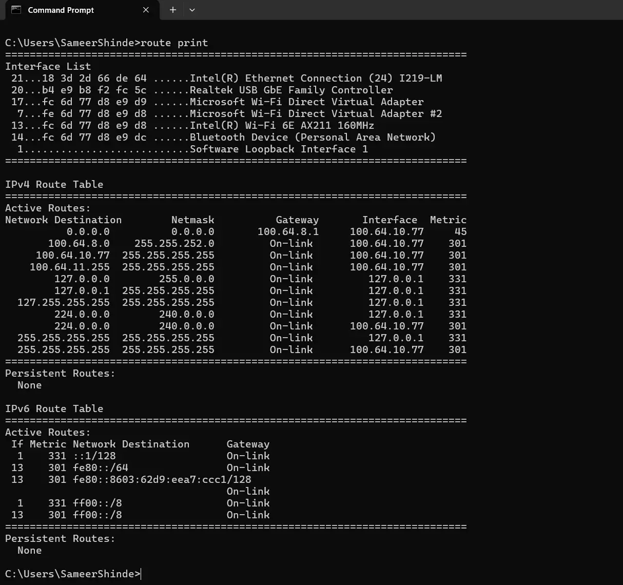Click the Intel(R) Wi-Fi 6E AX211 160MHz line

[x=192, y=125]
